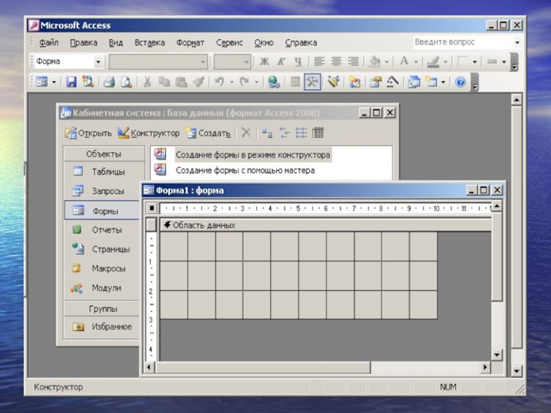Click the Build icon in the toolbar

[x=393, y=82]
